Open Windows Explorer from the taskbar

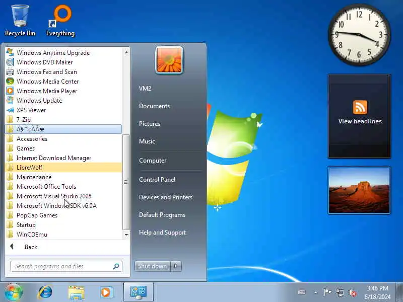[76, 292]
